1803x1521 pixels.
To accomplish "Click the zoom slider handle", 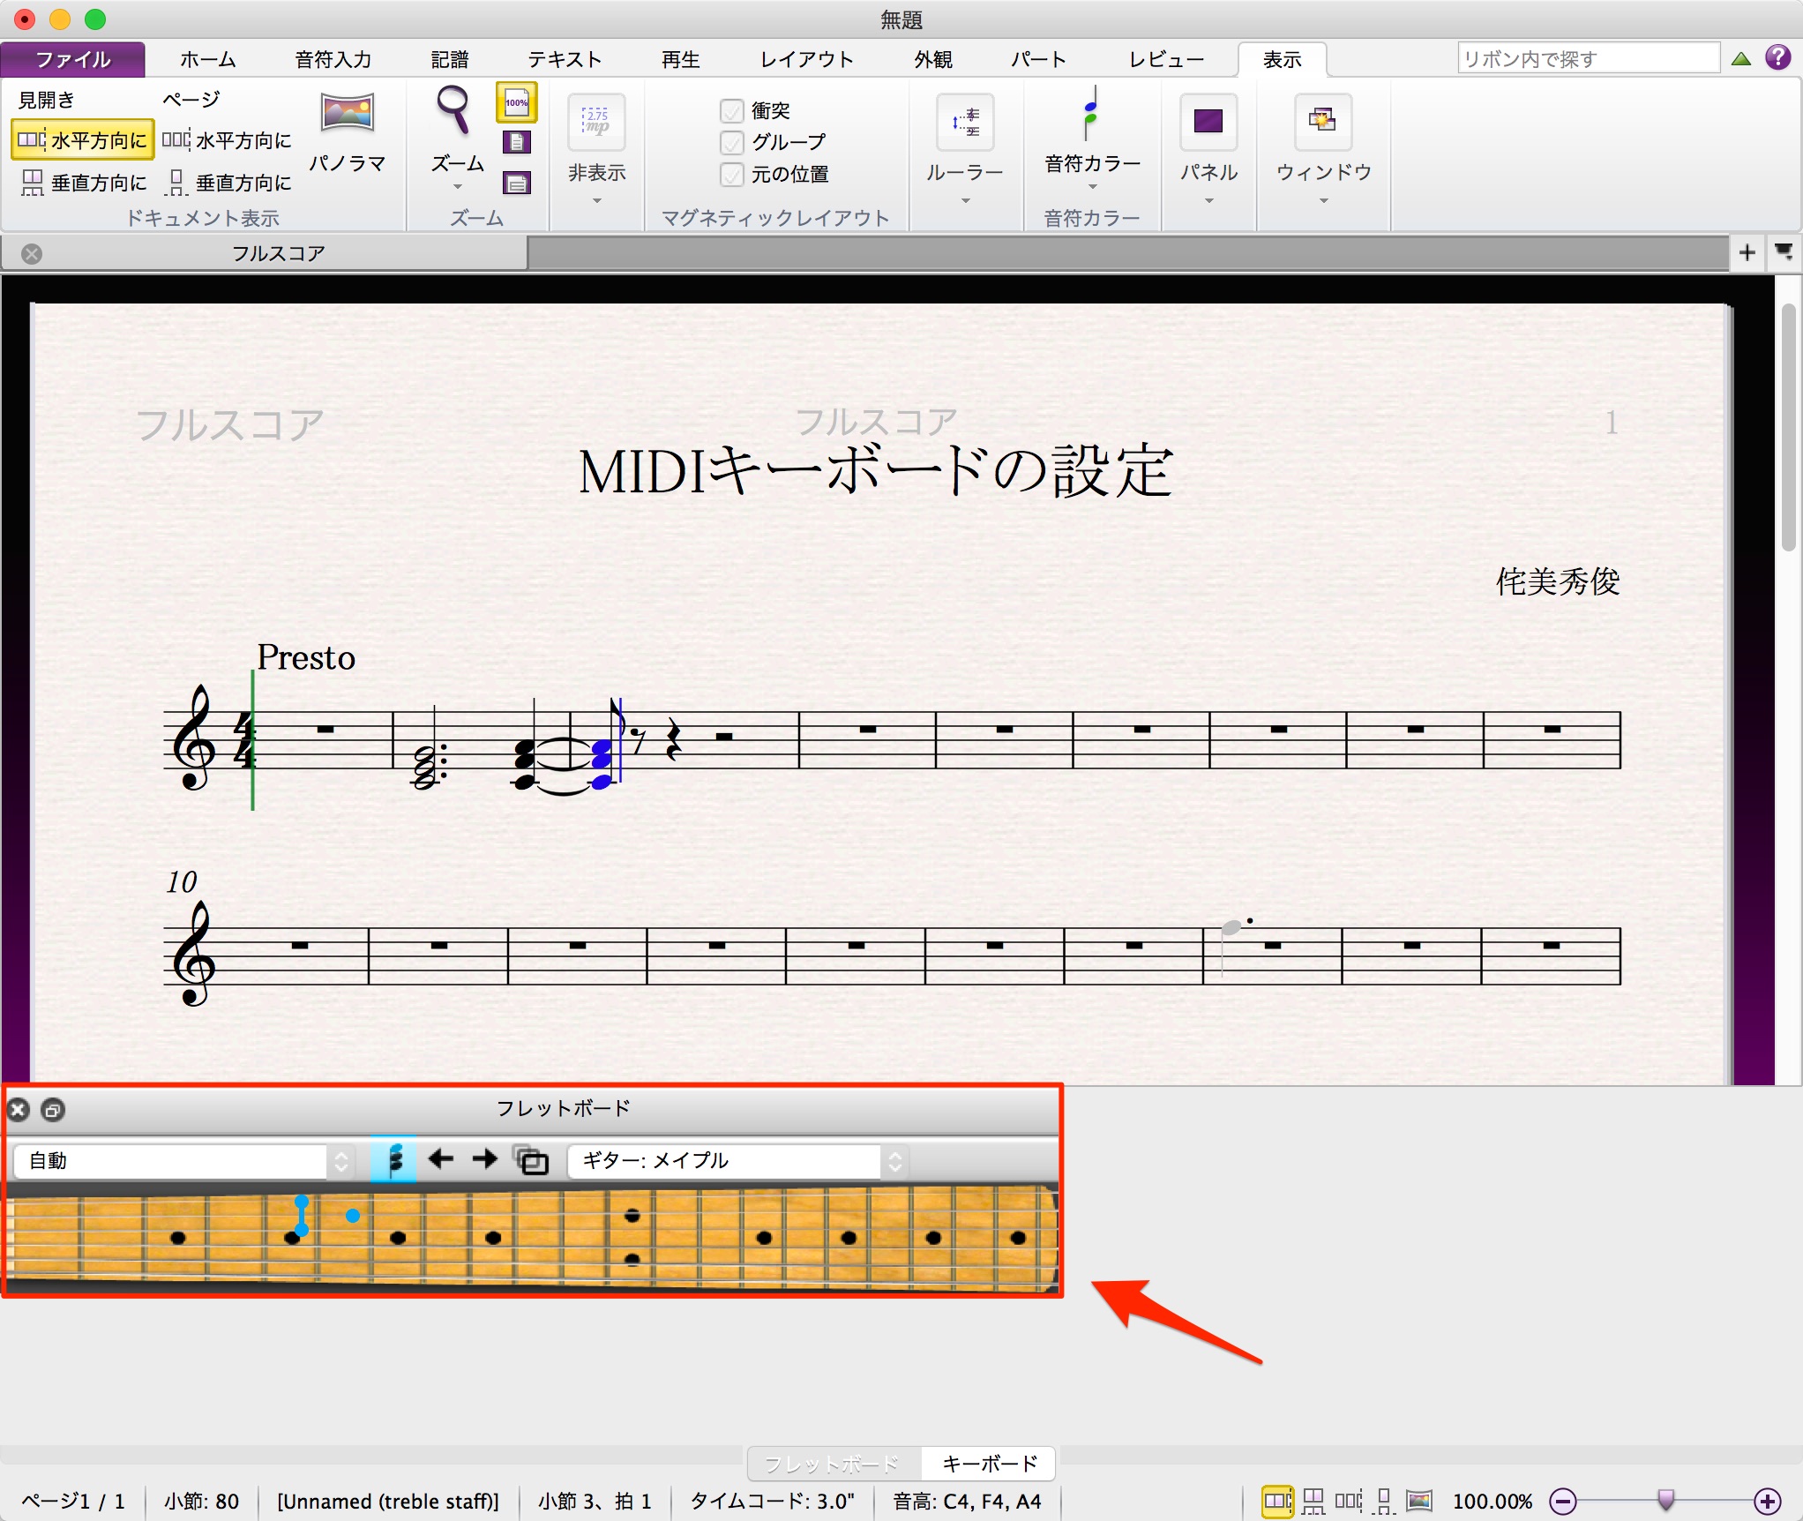I will (1665, 1499).
